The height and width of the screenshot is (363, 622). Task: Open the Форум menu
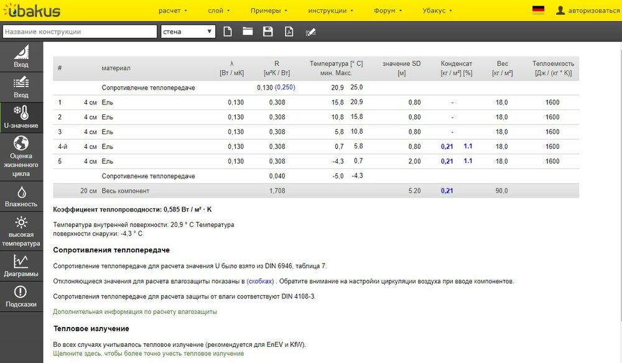388,11
